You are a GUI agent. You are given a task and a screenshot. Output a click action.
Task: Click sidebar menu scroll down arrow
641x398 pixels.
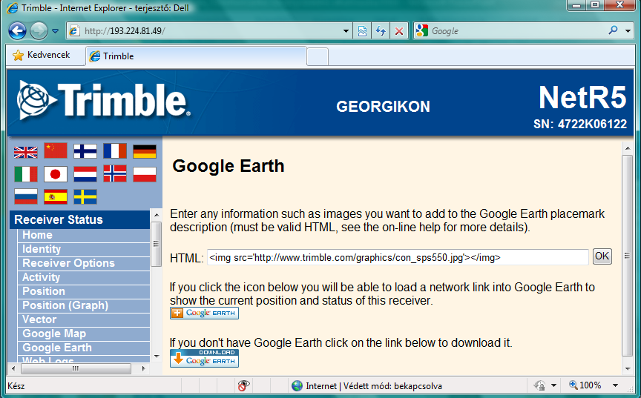tap(156, 356)
